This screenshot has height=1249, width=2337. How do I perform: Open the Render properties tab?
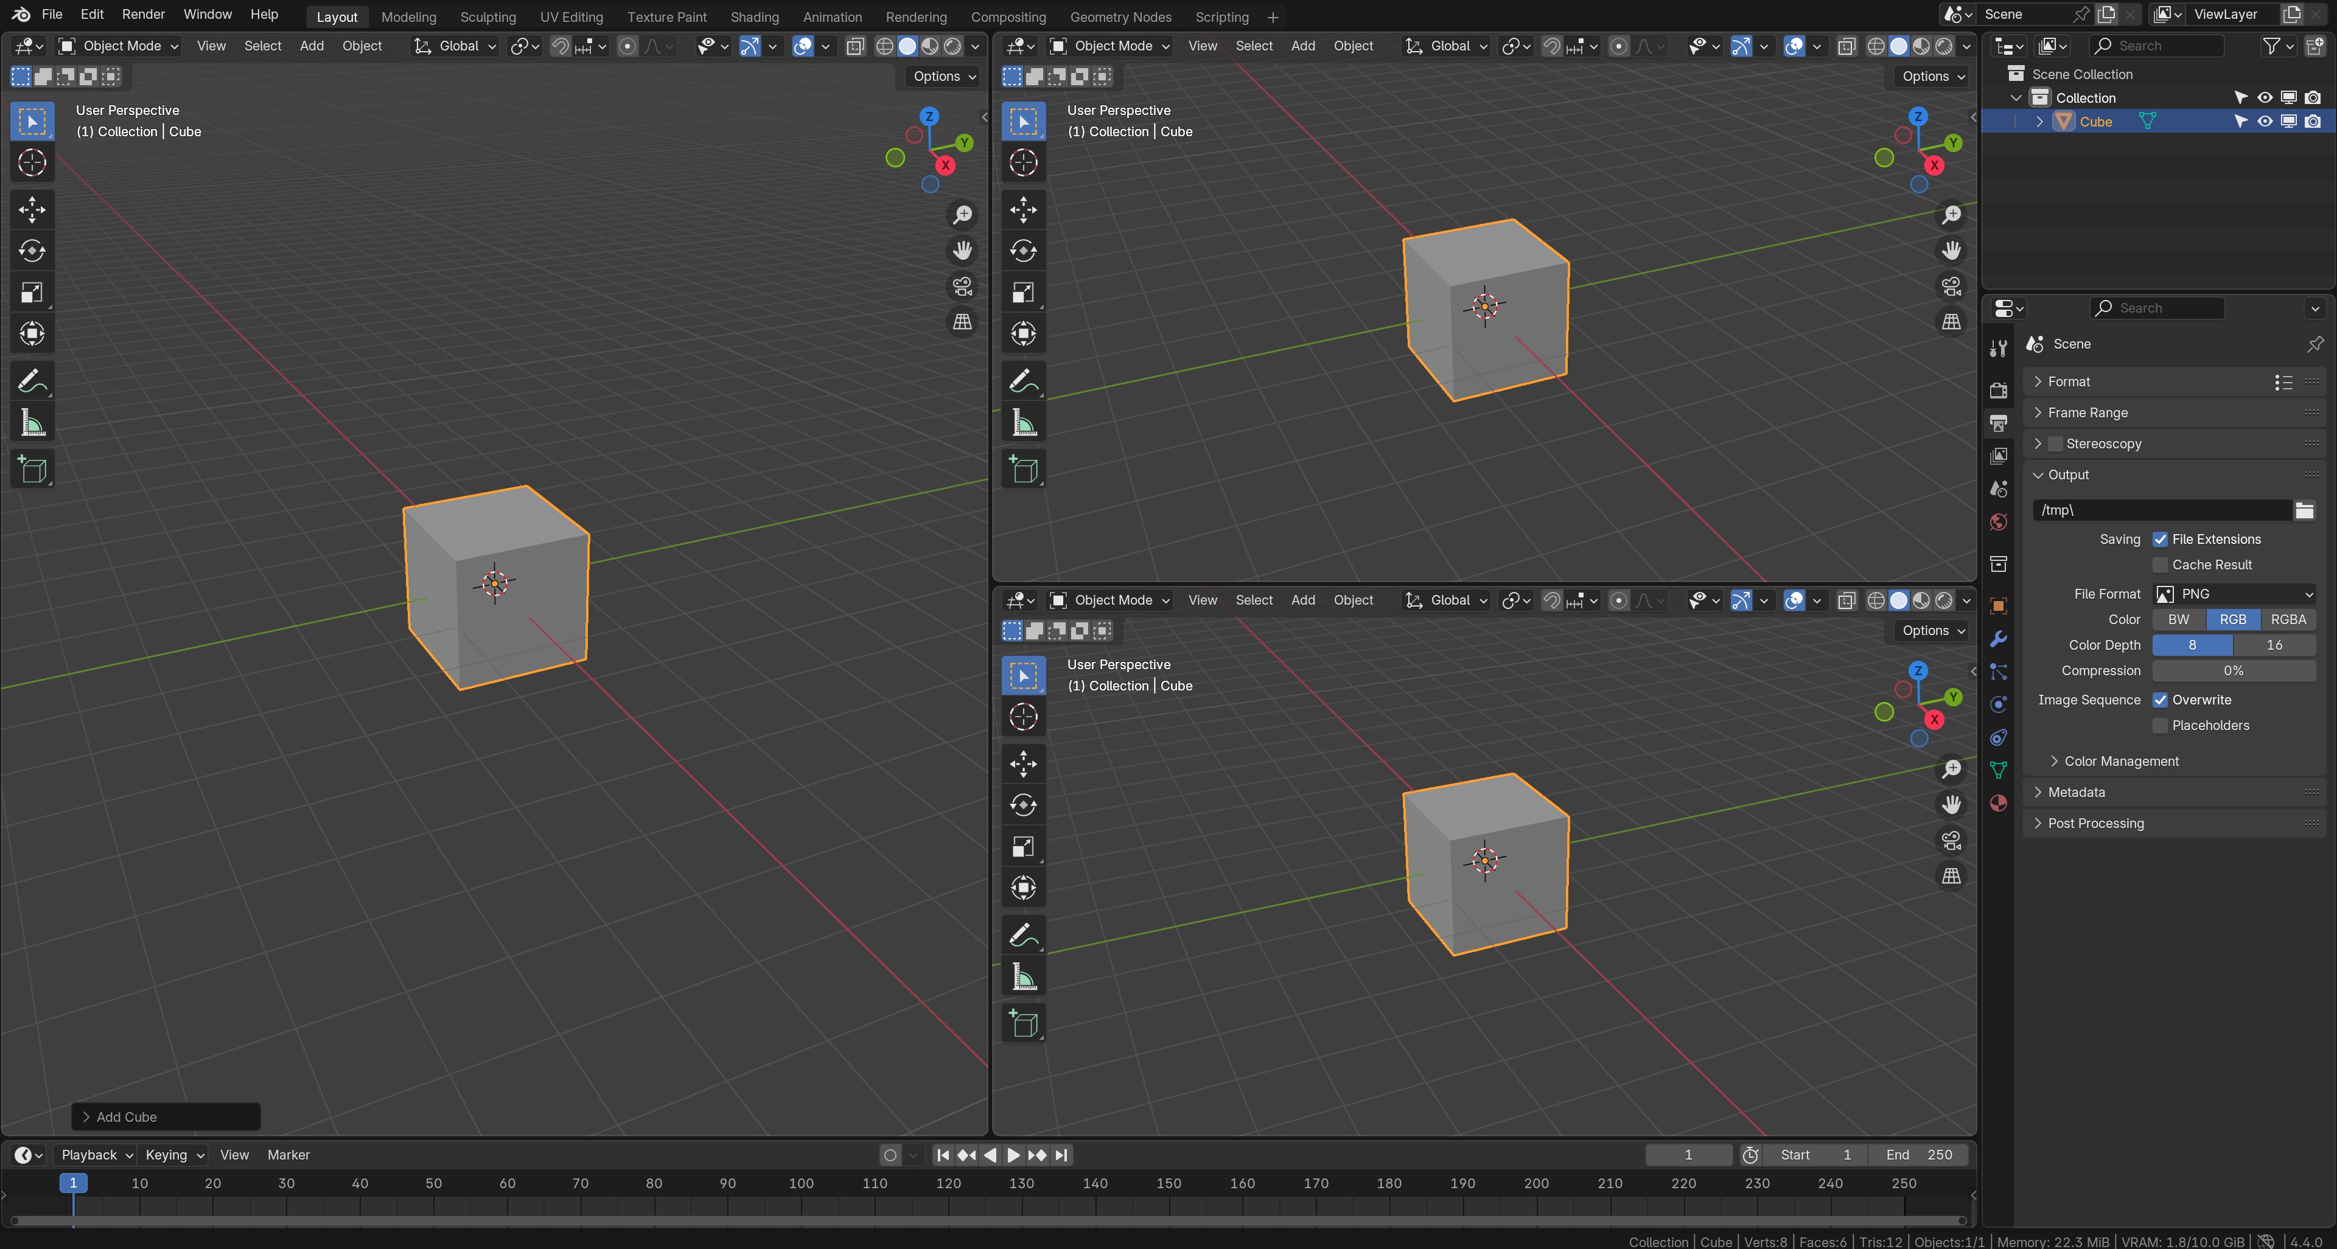coord(1997,390)
